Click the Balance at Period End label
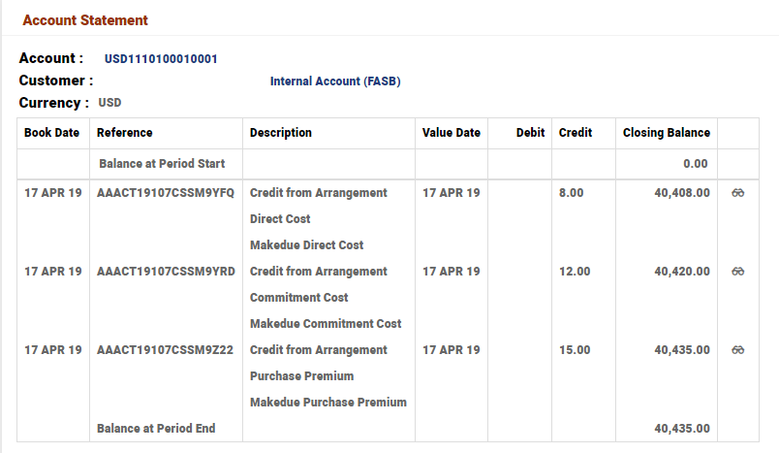Image resolution: width=779 pixels, height=453 pixels. 156,428
